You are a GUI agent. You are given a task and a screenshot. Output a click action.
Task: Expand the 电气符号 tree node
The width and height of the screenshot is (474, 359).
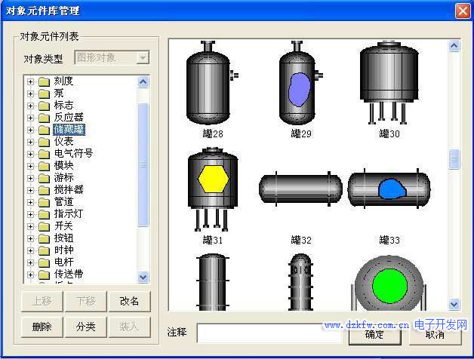point(30,154)
